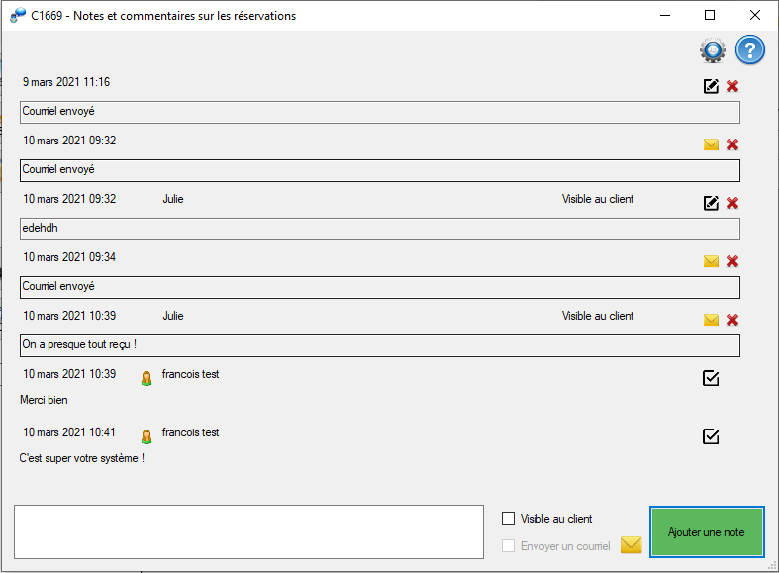Delete the 10 mars 09:34 note

(732, 261)
